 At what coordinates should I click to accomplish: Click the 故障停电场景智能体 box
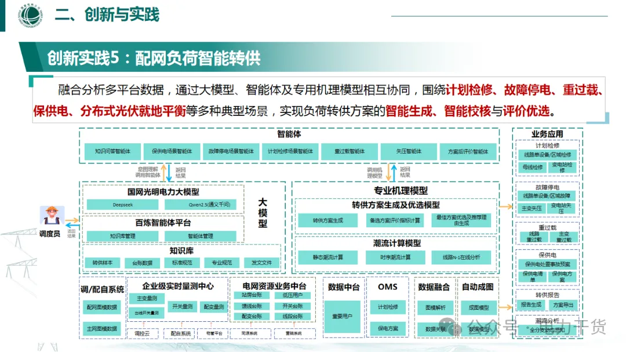pyautogui.click(x=231, y=151)
